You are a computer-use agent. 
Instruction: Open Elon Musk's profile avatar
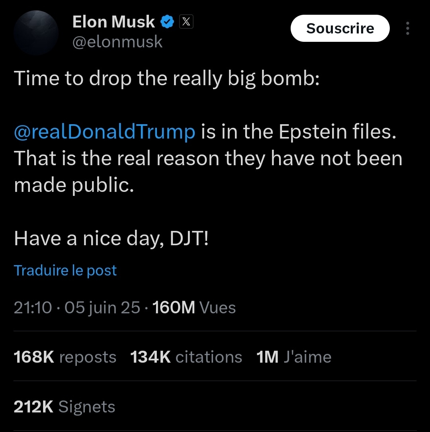[36, 33]
